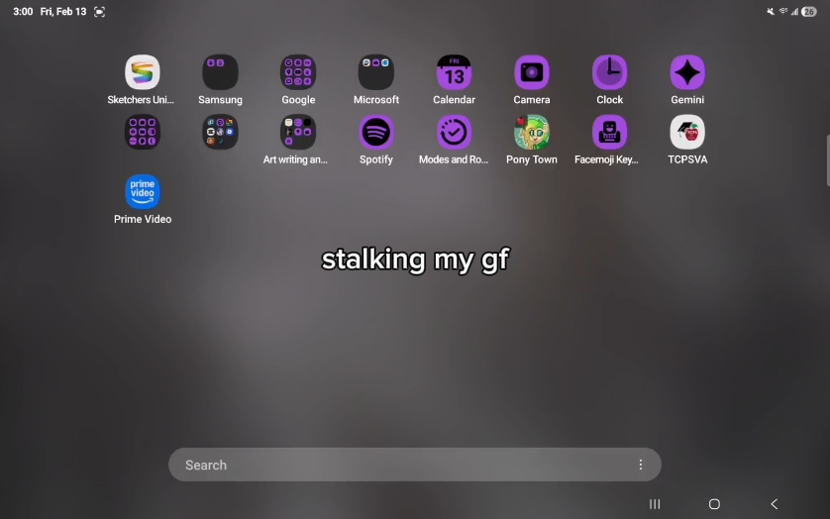Tap the date Fri, Feb 13
830x519 pixels.
click(63, 12)
